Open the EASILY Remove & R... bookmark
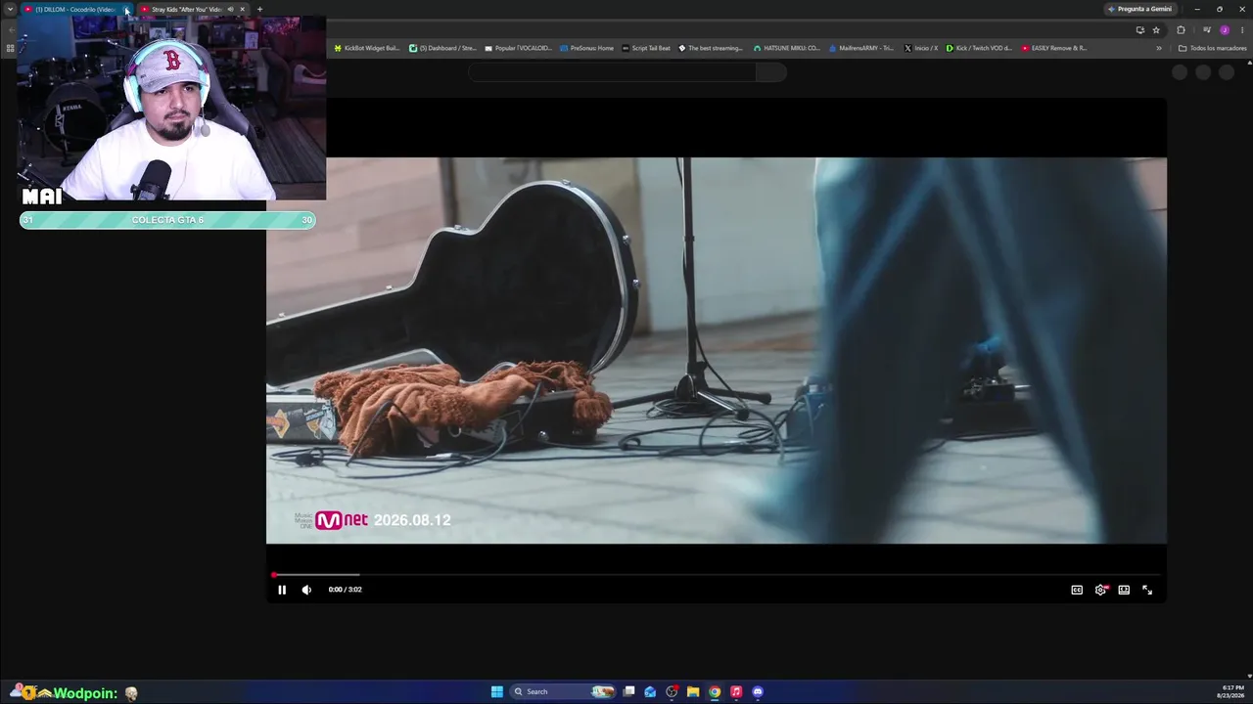1253x704 pixels. click(x=1054, y=48)
